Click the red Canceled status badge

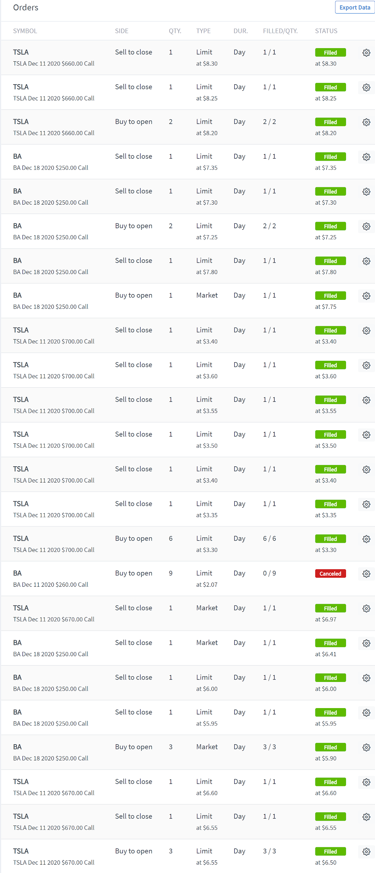[x=330, y=574]
